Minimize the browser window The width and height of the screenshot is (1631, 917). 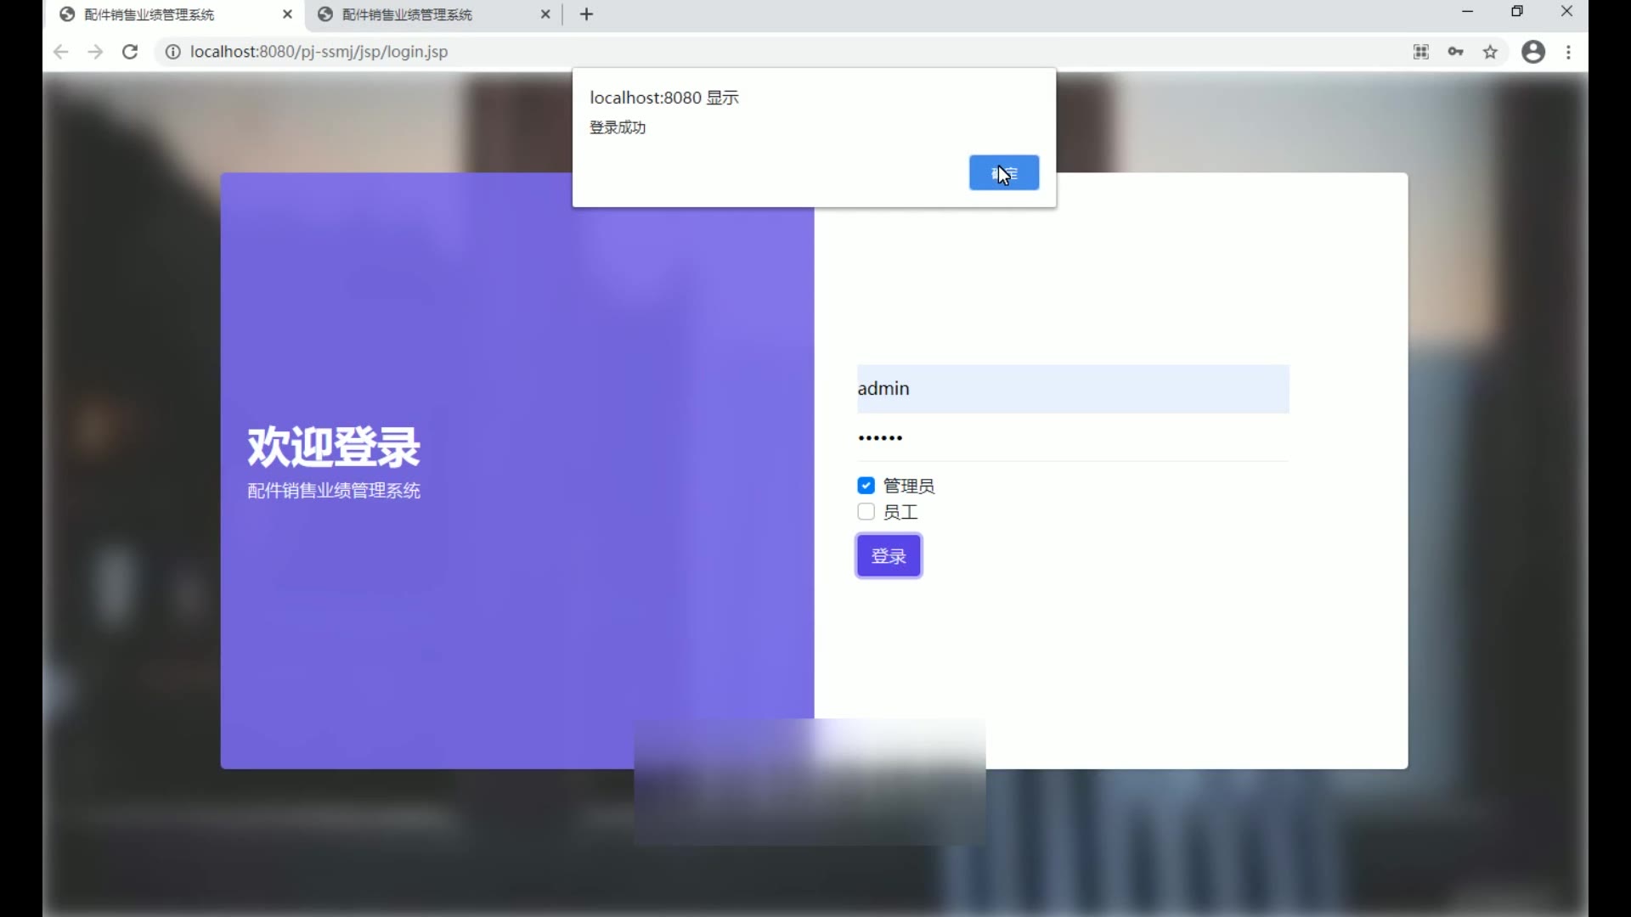[x=1468, y=11]
